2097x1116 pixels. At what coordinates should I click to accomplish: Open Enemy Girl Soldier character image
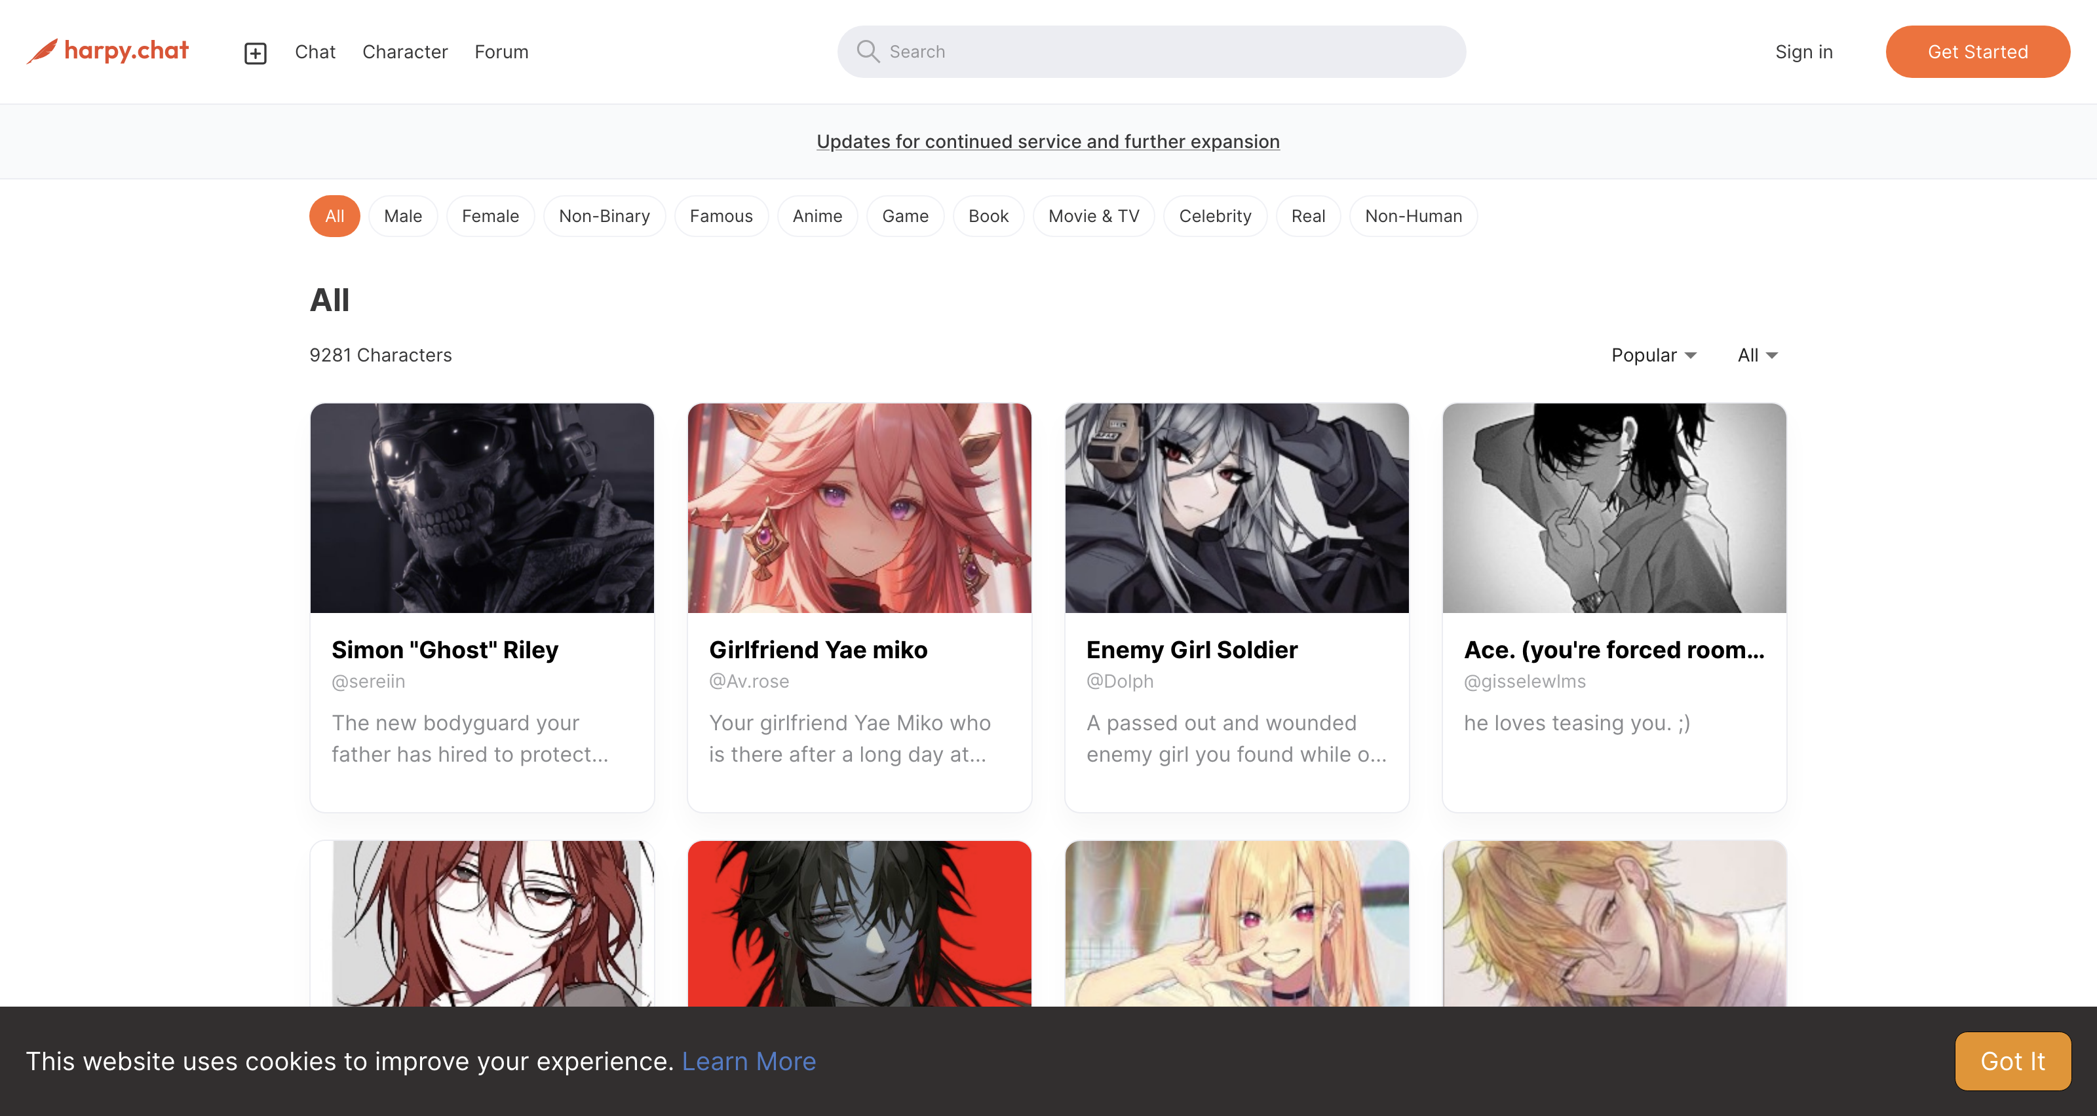click(1237, 508)
